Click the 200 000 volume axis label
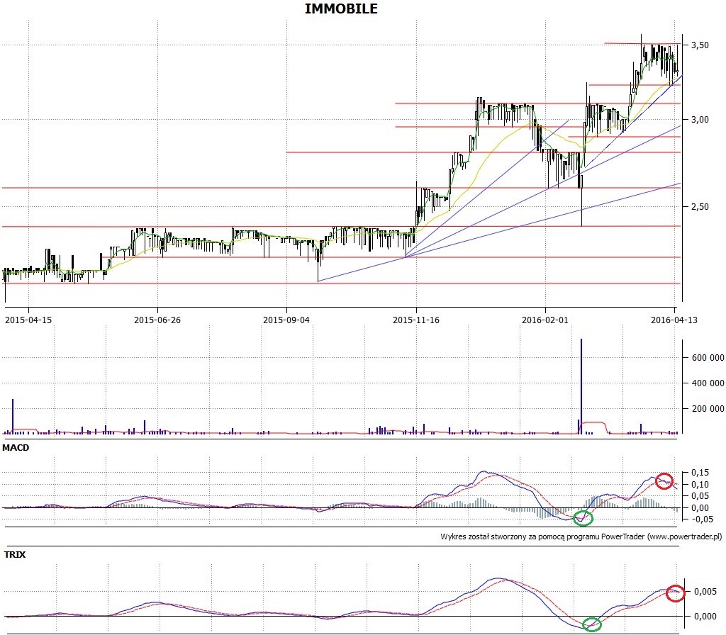This screenshot has height=635, width=726. (x=708, y=408)
